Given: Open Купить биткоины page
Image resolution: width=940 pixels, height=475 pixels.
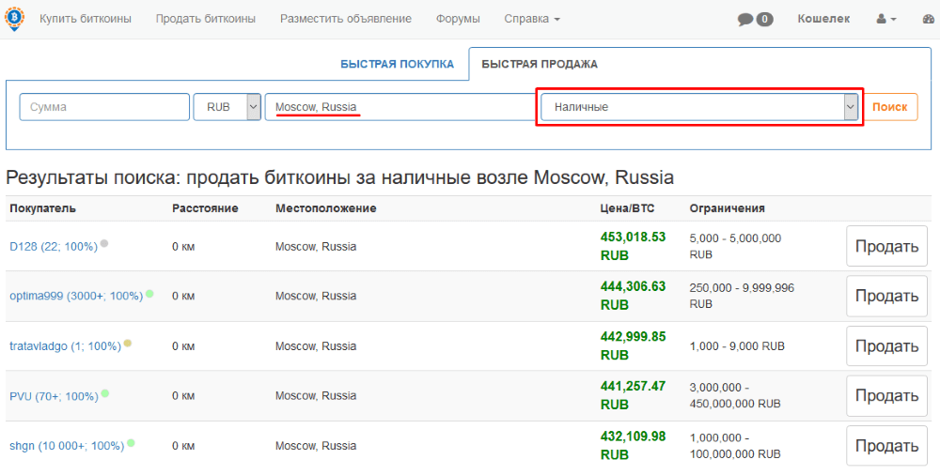Looking at the screenshot, I should coord(86,19).
